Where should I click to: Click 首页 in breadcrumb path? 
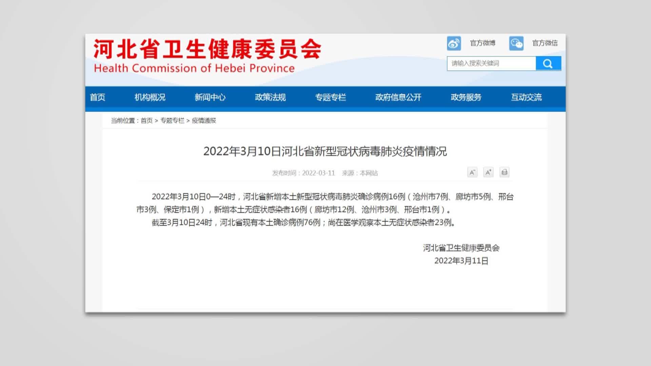pos(146,121)
